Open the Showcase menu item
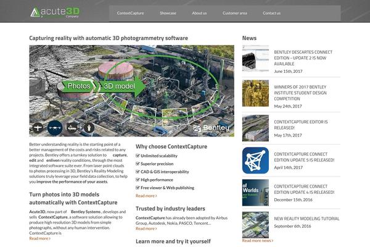370x247 pixels. (x=168, y=13)
